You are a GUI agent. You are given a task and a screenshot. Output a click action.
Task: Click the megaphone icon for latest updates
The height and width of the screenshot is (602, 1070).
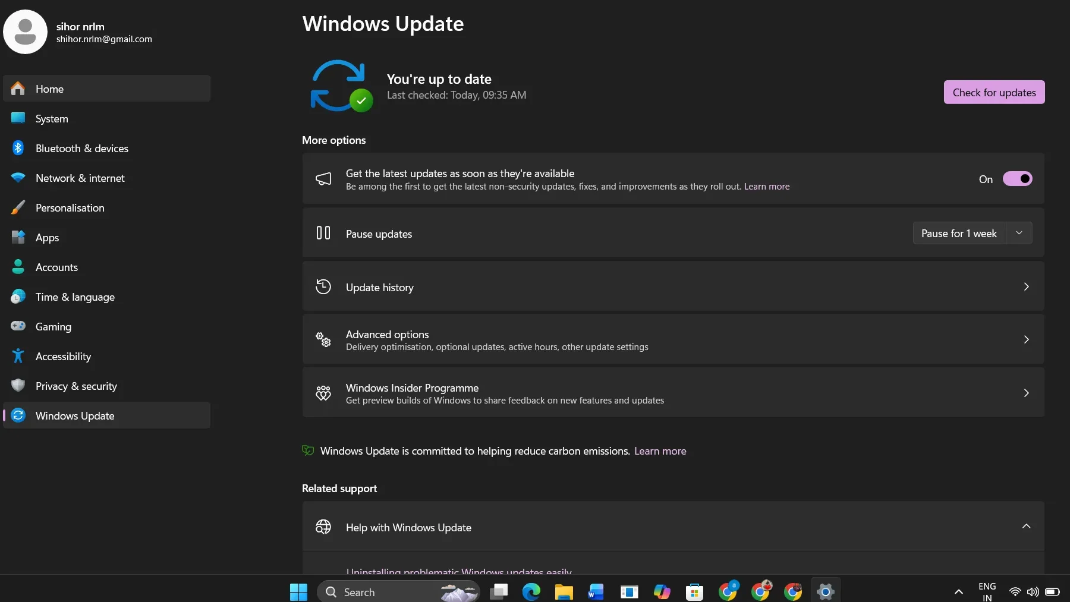point(323,179)
